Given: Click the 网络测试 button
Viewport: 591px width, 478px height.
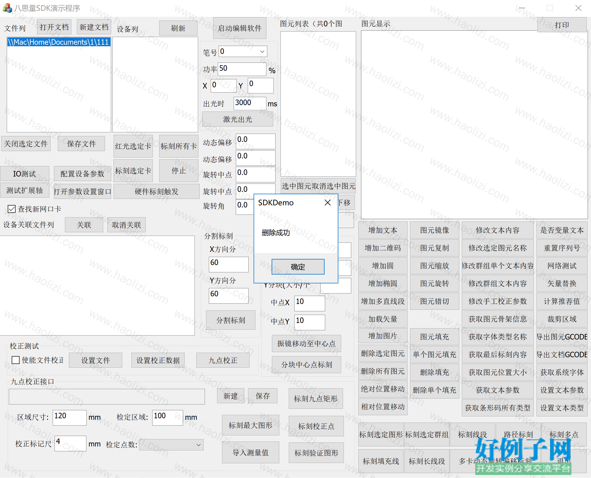Looking at the screenshot, I should tap(562, 266).
